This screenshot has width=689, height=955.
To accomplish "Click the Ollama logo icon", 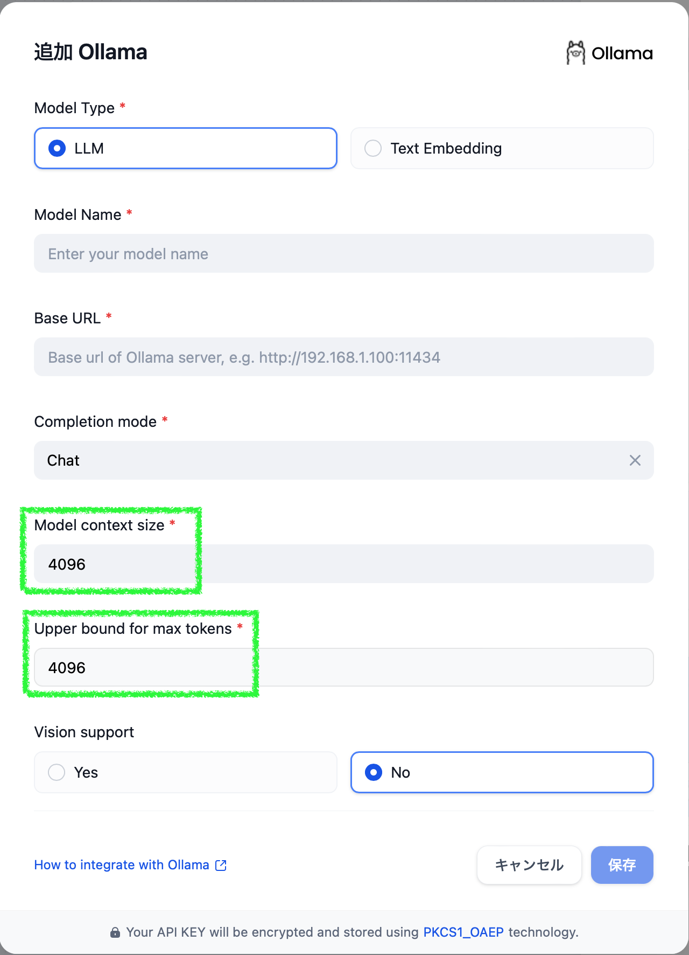I will (576, 52).
